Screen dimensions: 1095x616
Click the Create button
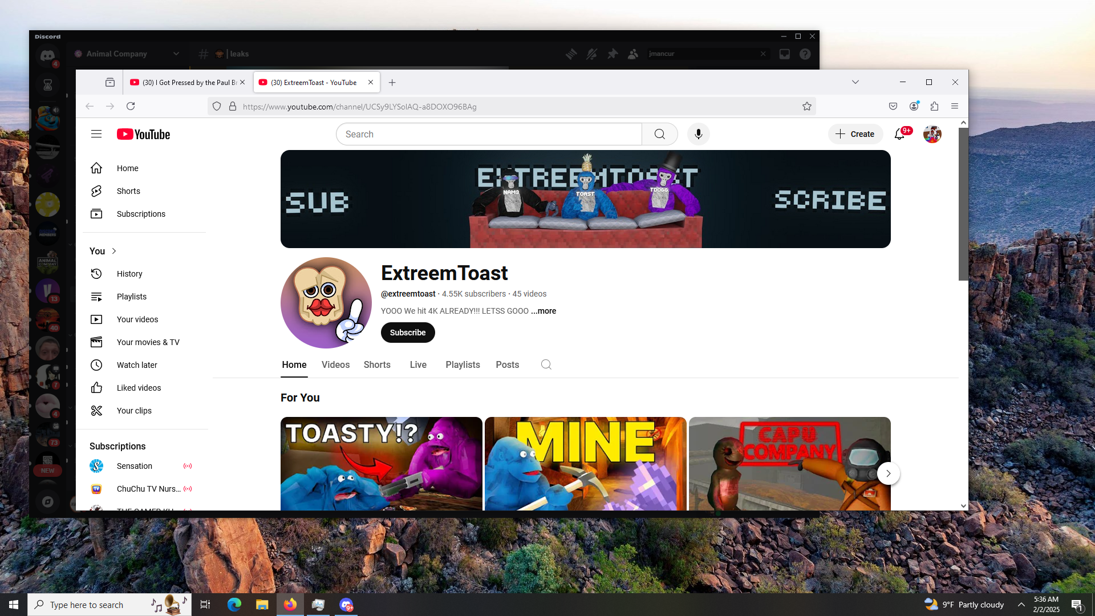[855, 134]
